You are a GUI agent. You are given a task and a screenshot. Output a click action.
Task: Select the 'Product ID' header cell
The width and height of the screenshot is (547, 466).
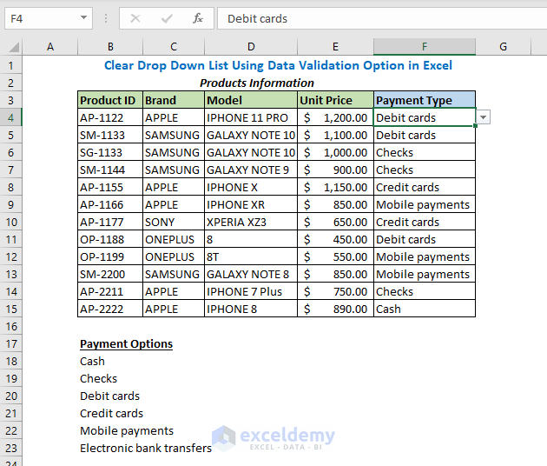[x=110, y=100]
